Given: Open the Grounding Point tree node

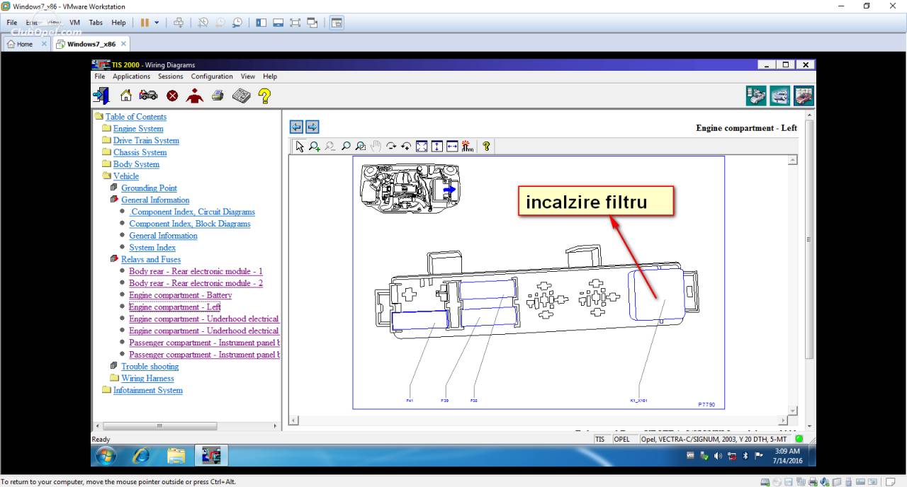Looking at the screenshot, I should click(x=149, y=188).
